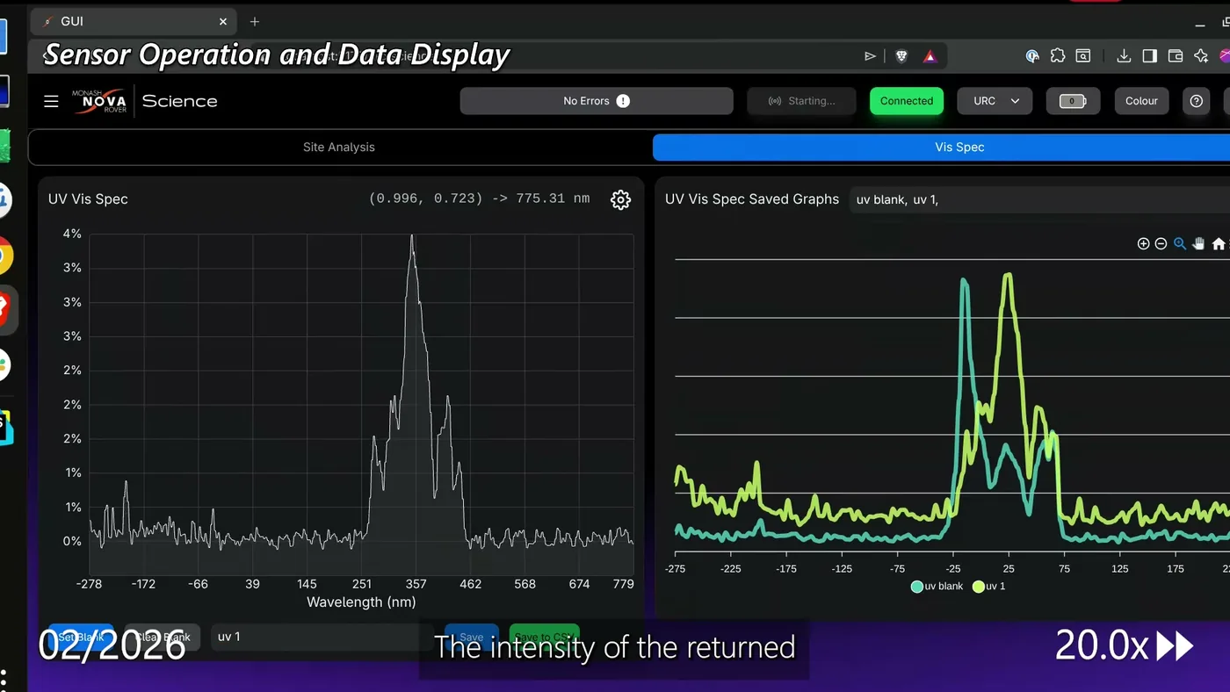The height and width of the screenshot is (692, 1230).
Task: Click the send arrow in address bar
Action: click(870, 56)
